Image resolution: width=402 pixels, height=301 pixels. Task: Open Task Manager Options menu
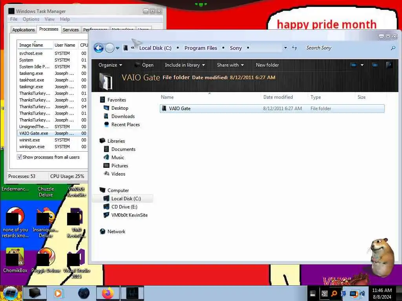coord(31,19)
